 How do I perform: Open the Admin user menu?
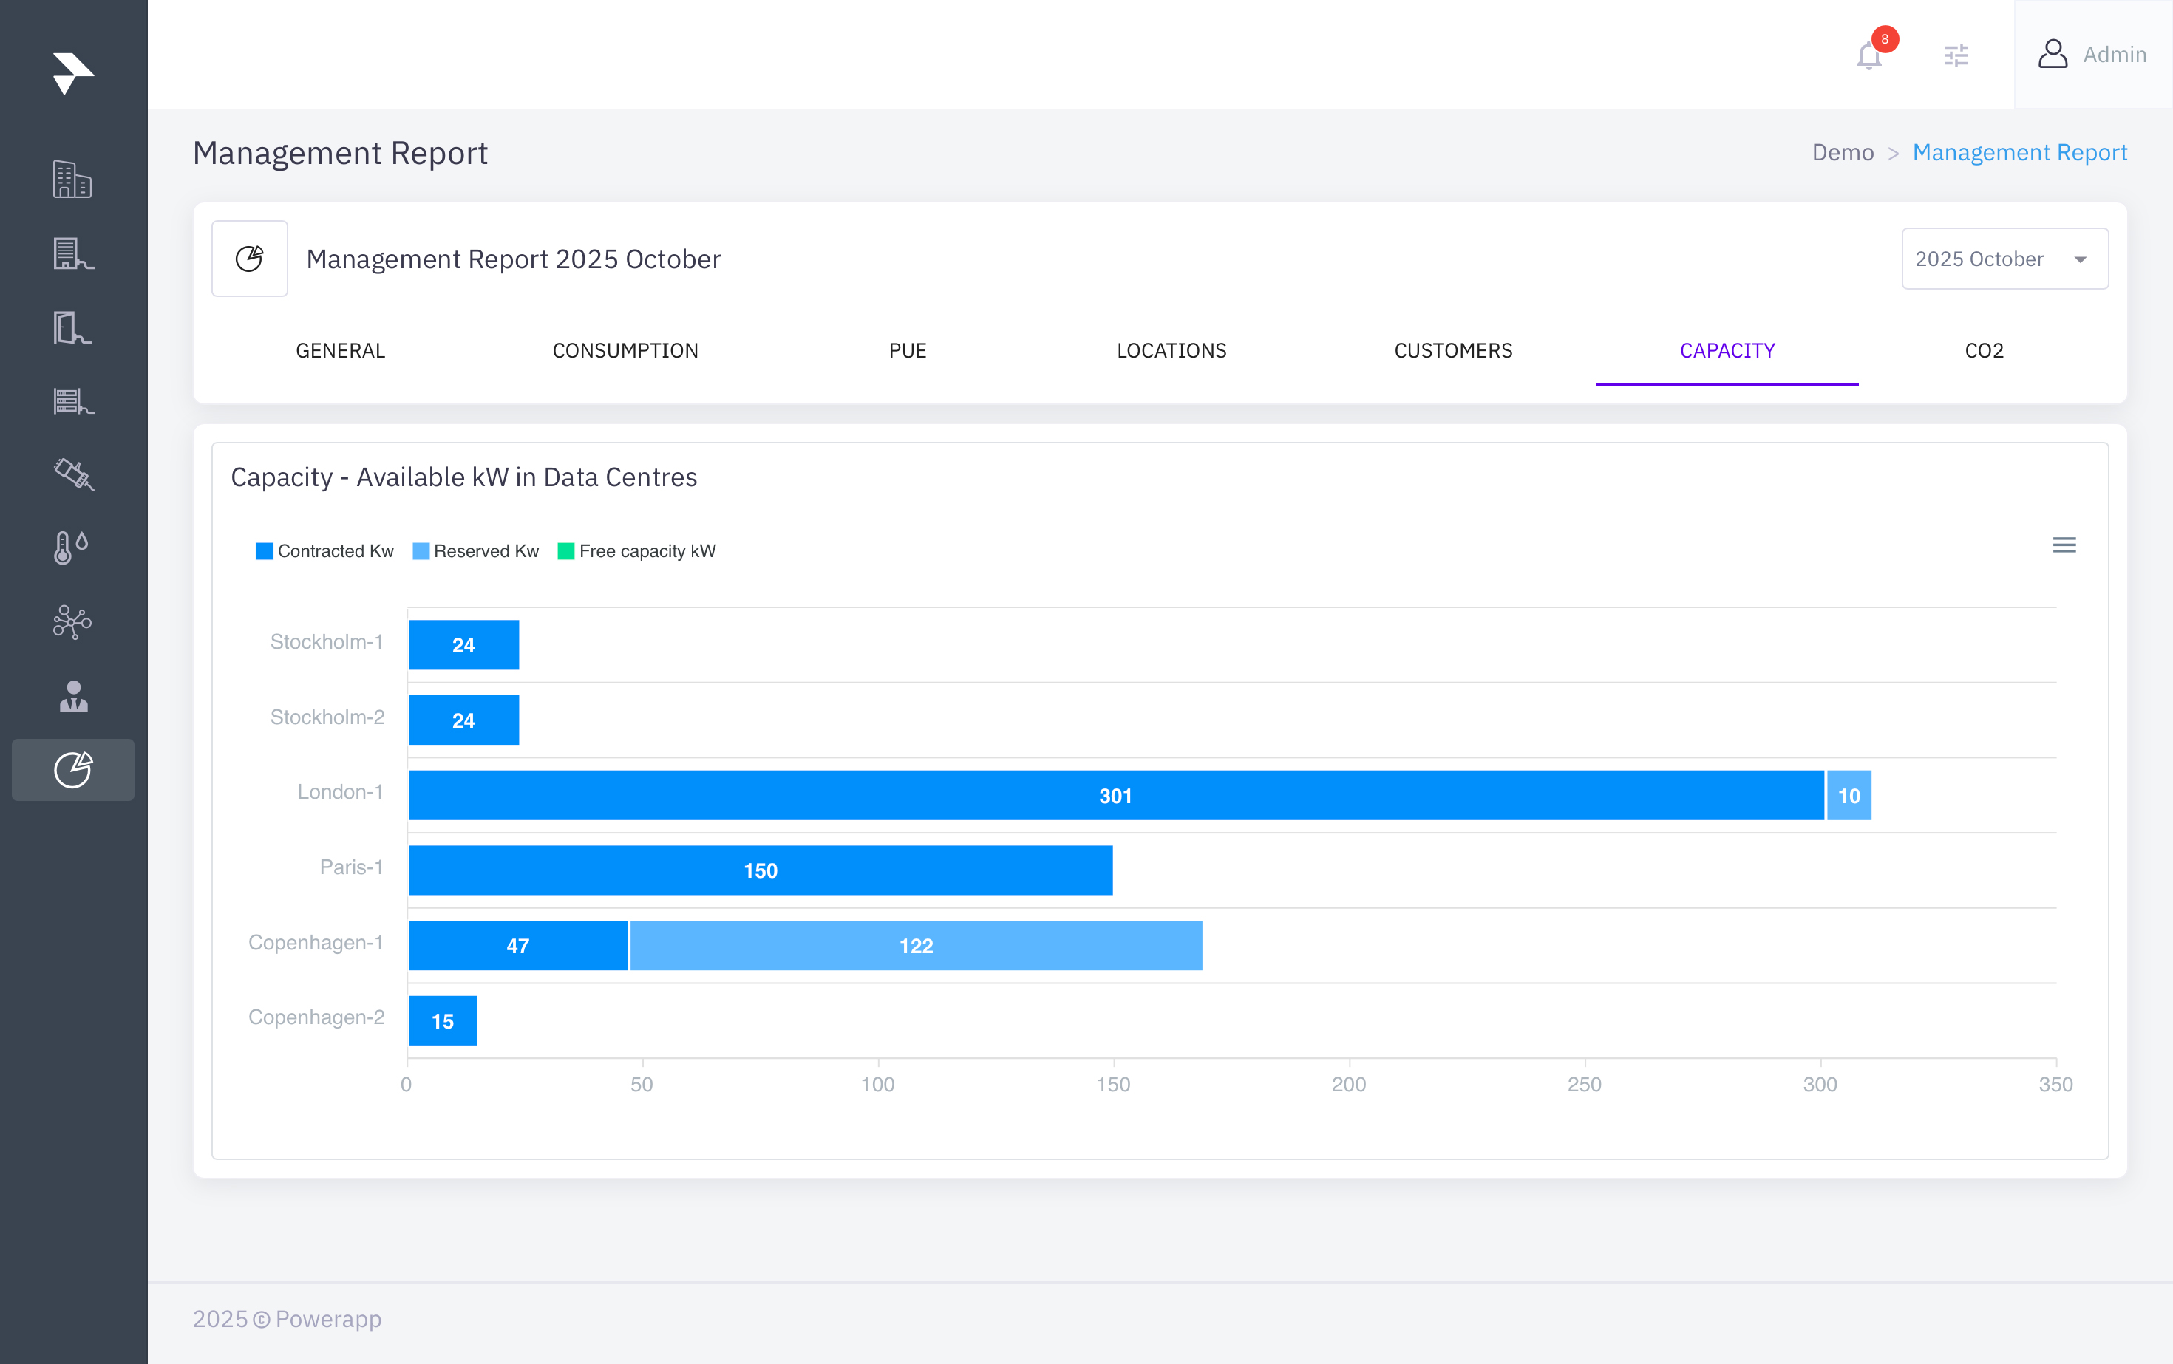[2092, 55]
